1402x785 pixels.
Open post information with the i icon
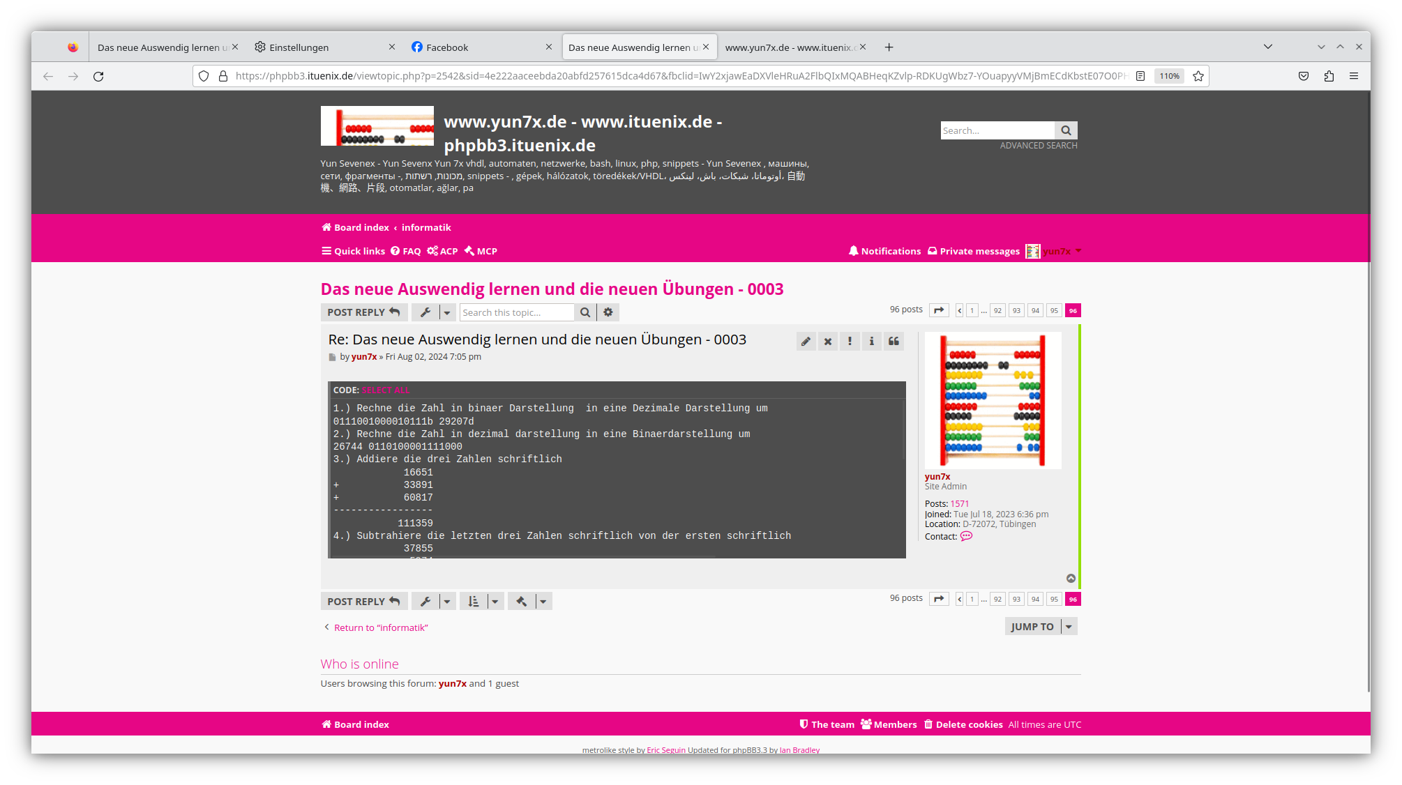(872, 341)
